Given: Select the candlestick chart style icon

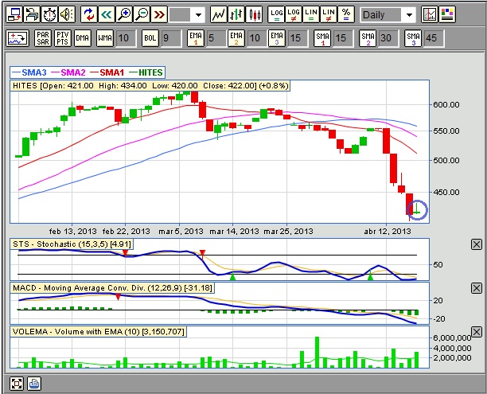Looking at the screenshot, I should pyautogui.click(x=254, y=14).
